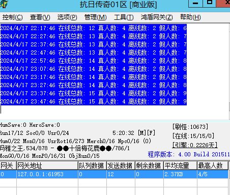Click the UsrRot16/273 status text
This screenshot has height=195, width=230.
[x=66, y=141]
